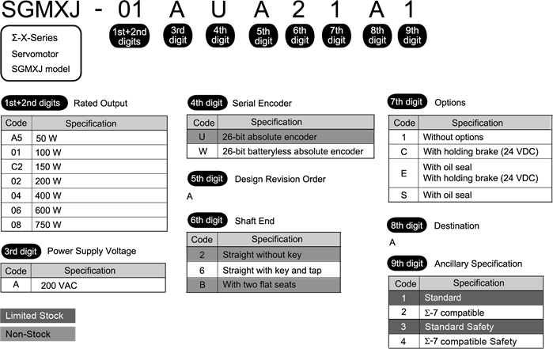Select 'Σ-7 compatible Safety' row
The width and height of the screenshot is (553, 349).
pyautogui.click(x=466, y=341)
